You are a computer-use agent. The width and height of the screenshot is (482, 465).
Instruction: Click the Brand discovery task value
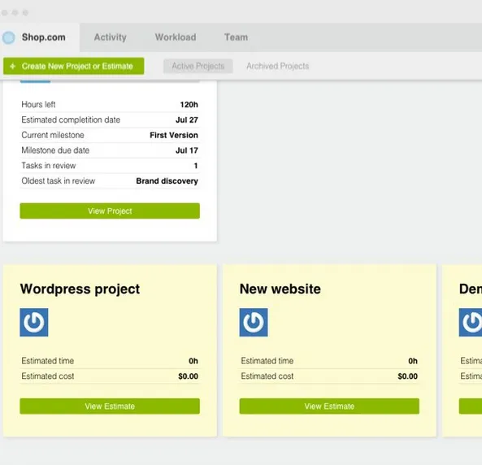point(167,180)
